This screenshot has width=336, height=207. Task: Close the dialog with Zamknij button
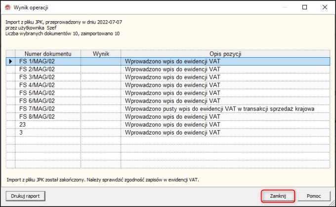[x=278, y=196]
